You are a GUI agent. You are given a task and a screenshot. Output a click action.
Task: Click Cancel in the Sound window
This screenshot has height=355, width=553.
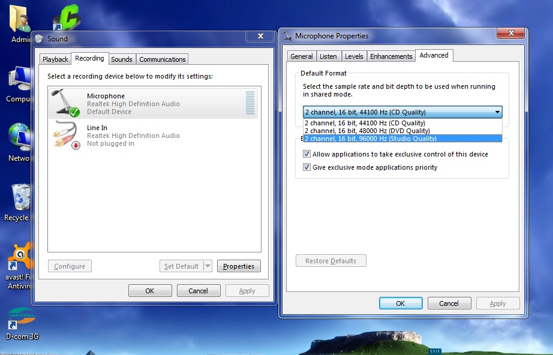198,291
